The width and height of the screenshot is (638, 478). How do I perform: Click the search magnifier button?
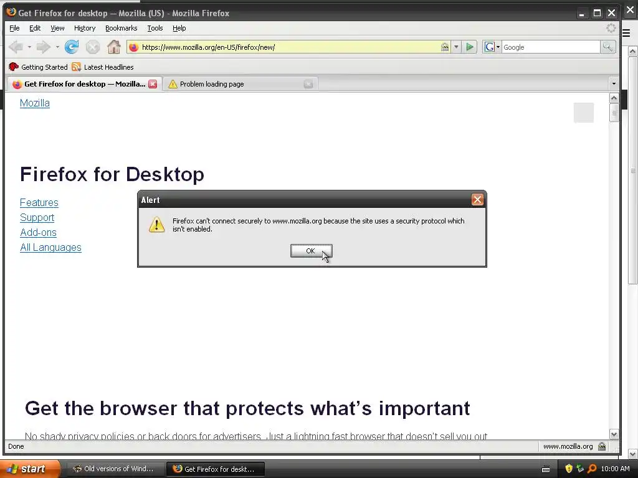click(607, 47)
